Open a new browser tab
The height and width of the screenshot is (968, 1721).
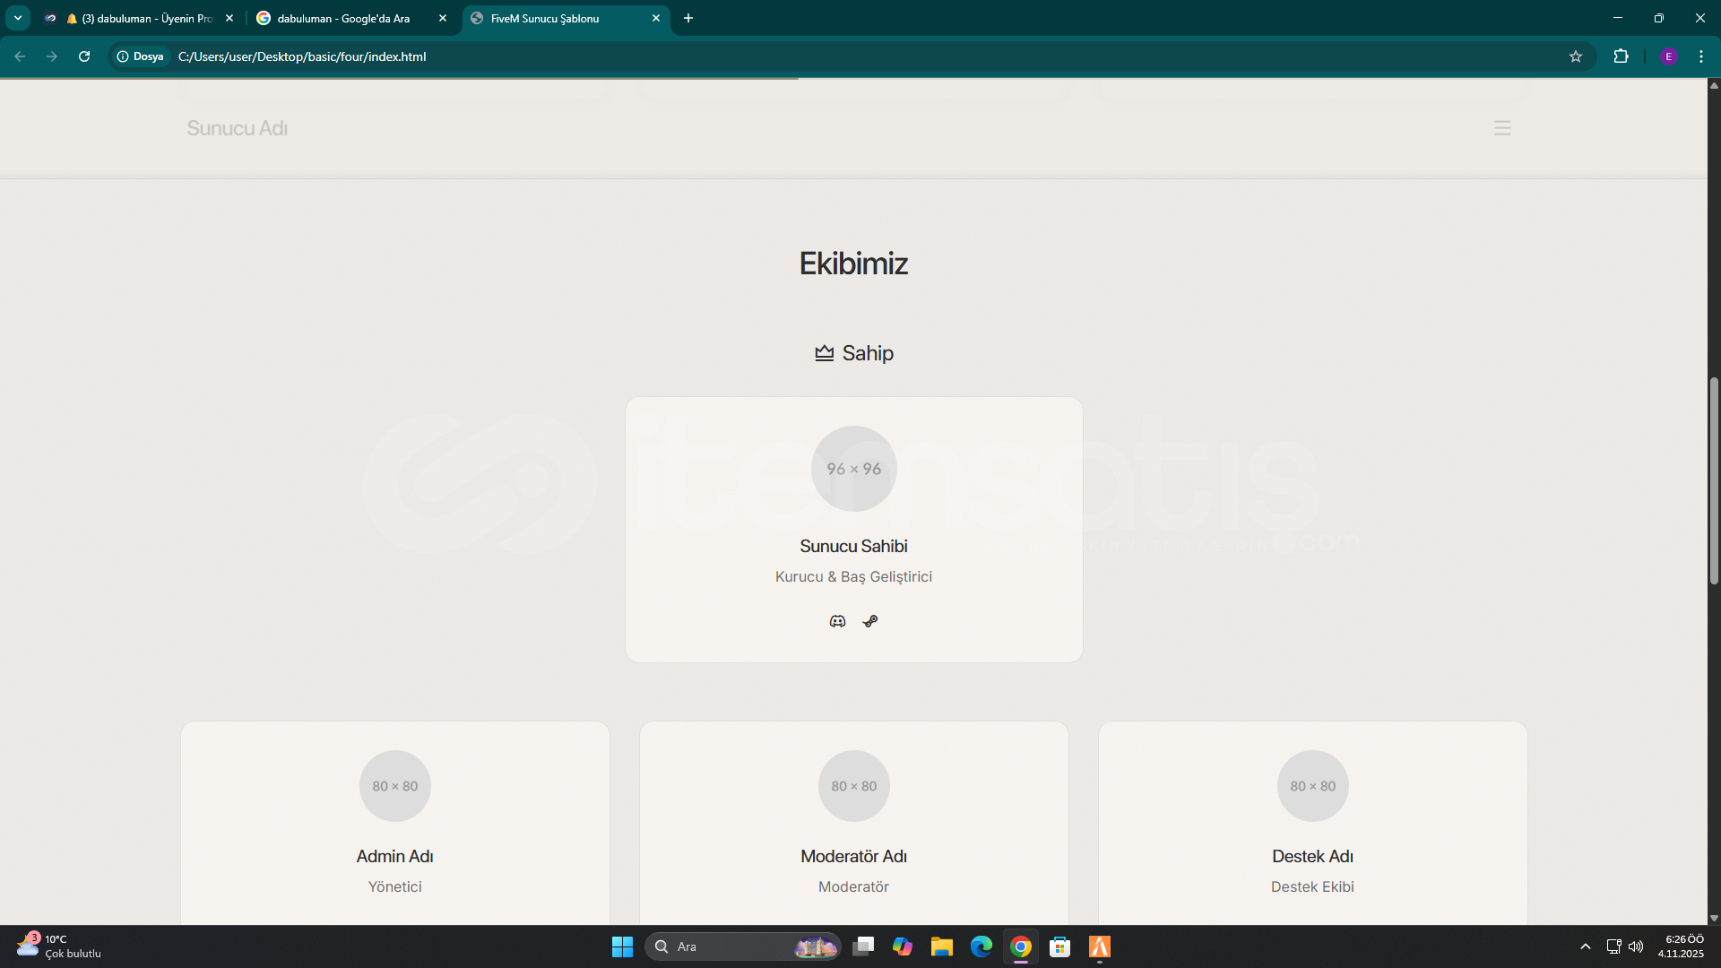688,18
